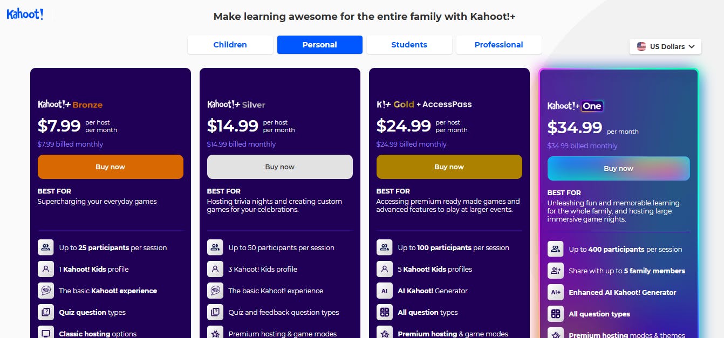Click Gold plan all question types icon
The height and width of the screenshot is (338, 724).
[x=384, y=312]
